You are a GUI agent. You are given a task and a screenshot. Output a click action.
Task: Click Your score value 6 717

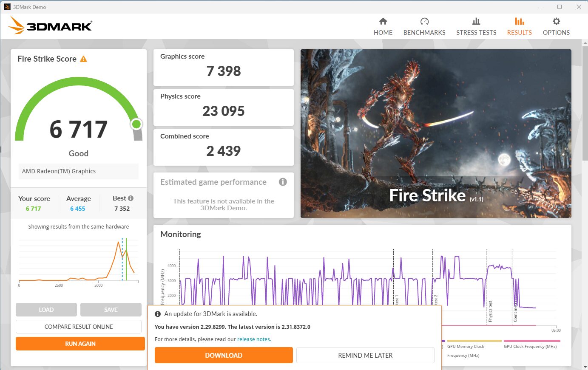pos(33,209)
